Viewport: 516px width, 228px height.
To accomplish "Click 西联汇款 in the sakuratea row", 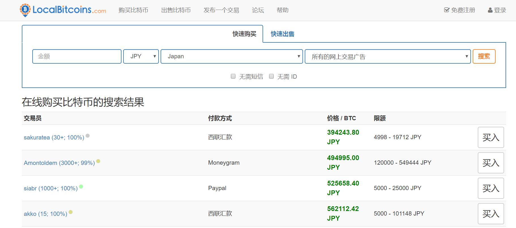I will click(220, 137).
